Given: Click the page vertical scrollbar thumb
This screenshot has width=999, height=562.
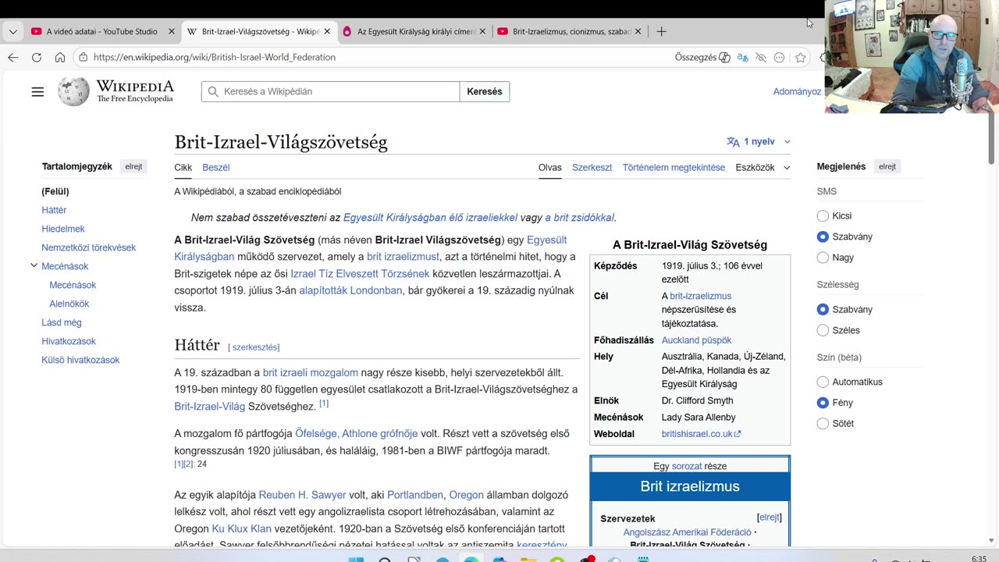Looking at the screenshot, I should tap(991, 138).
